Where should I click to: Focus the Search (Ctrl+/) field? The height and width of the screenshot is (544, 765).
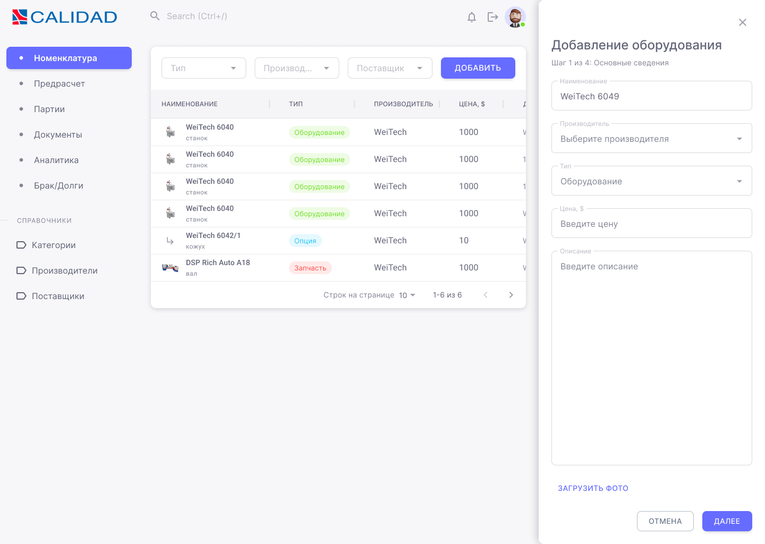(197, 16)
